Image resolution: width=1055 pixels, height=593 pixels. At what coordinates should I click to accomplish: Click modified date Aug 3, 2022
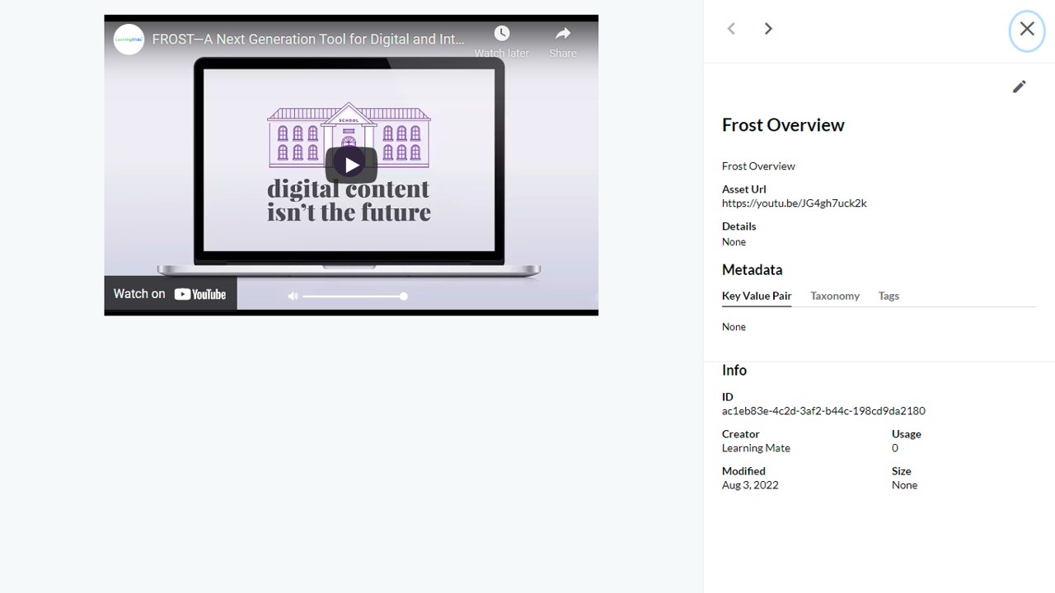tap(750, 485)
